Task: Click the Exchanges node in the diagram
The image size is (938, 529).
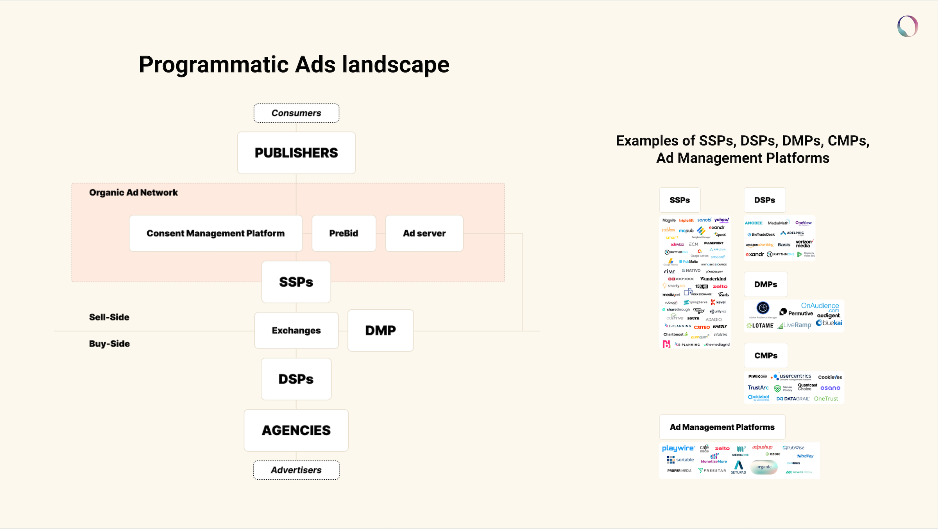Action: [296, 330]
